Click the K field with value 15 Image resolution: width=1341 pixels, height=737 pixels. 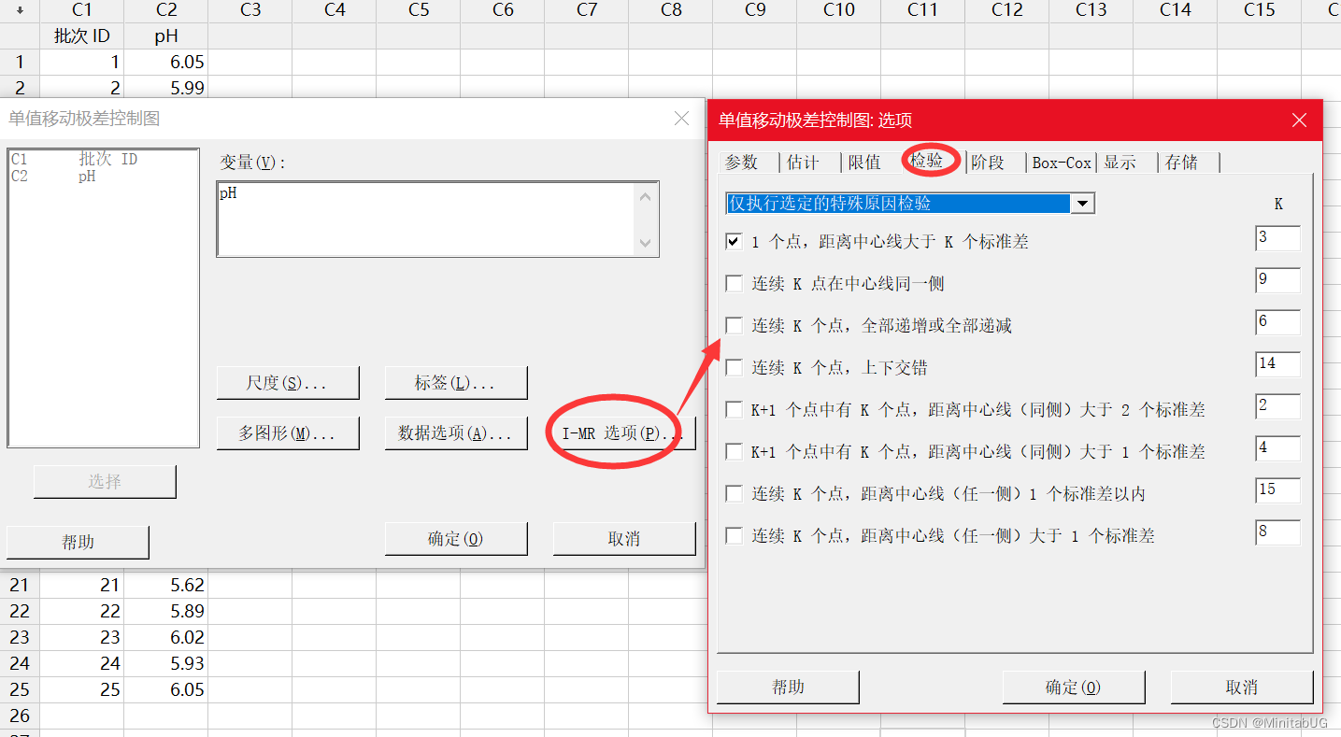coord(1277,490)
